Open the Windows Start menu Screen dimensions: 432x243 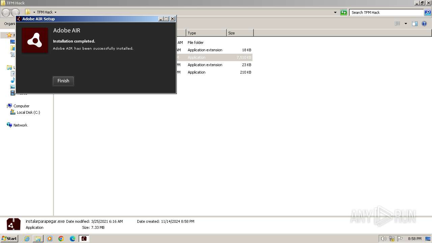pyautogui.click(x=9, y=239)
